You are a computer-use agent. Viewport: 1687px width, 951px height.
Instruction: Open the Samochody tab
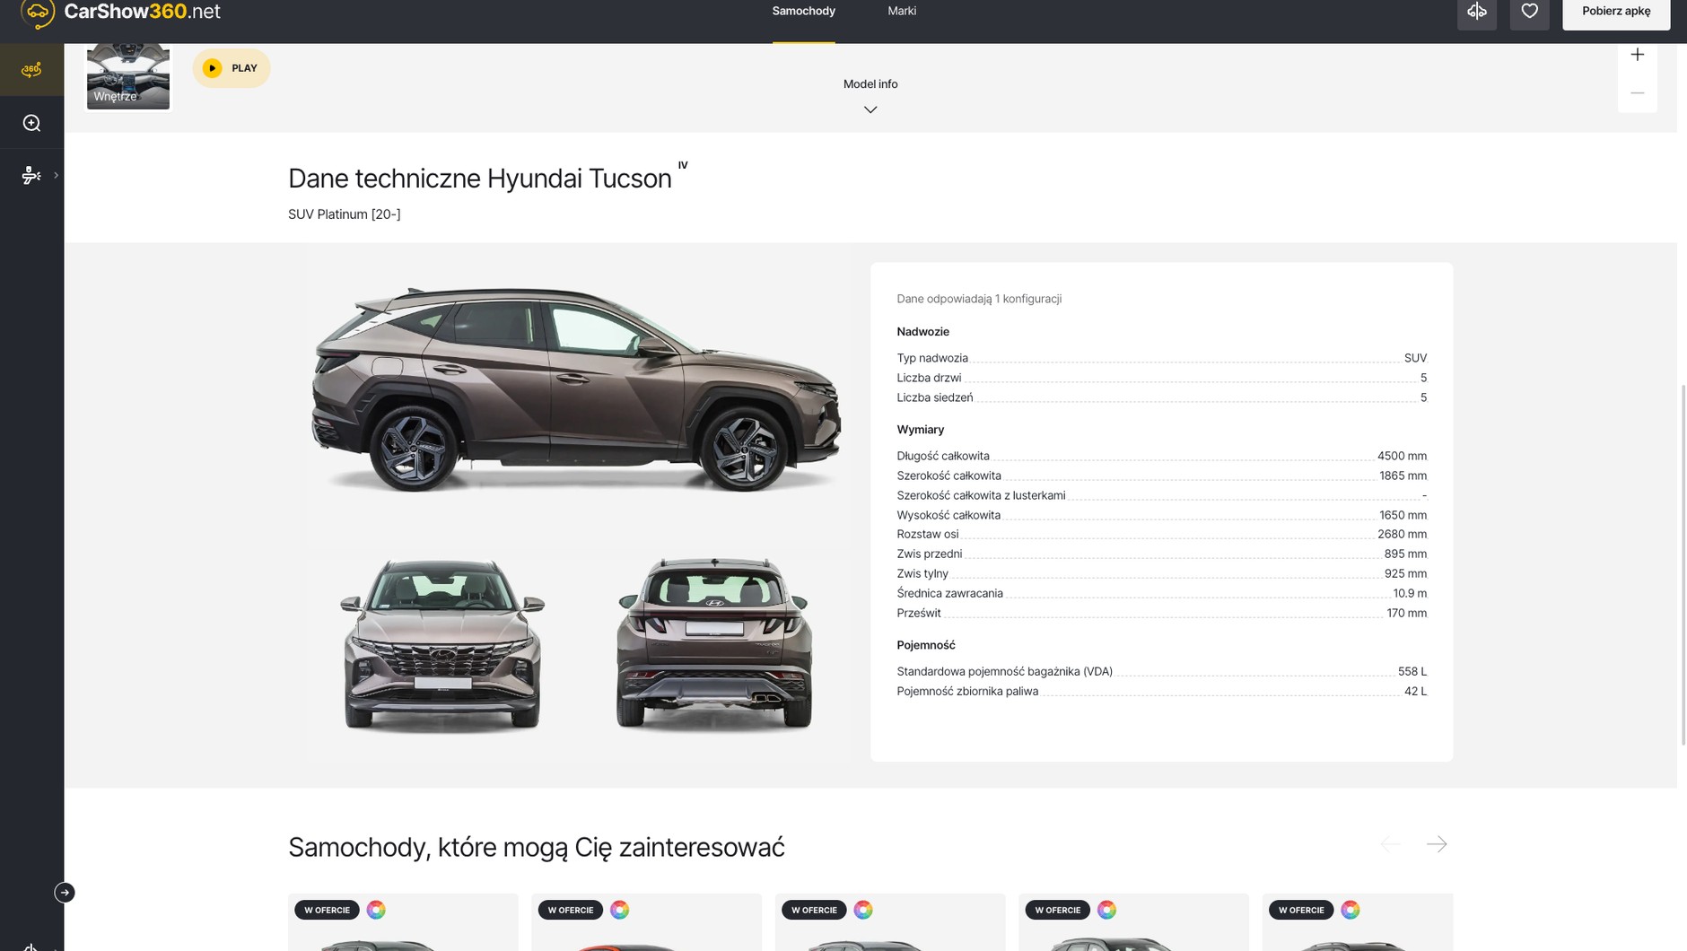(x=803, y=12)
